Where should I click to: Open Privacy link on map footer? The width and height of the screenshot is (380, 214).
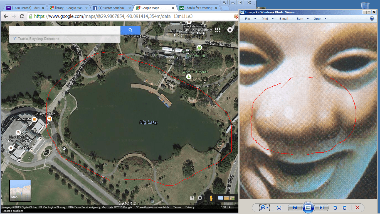(x=190, y=207)
